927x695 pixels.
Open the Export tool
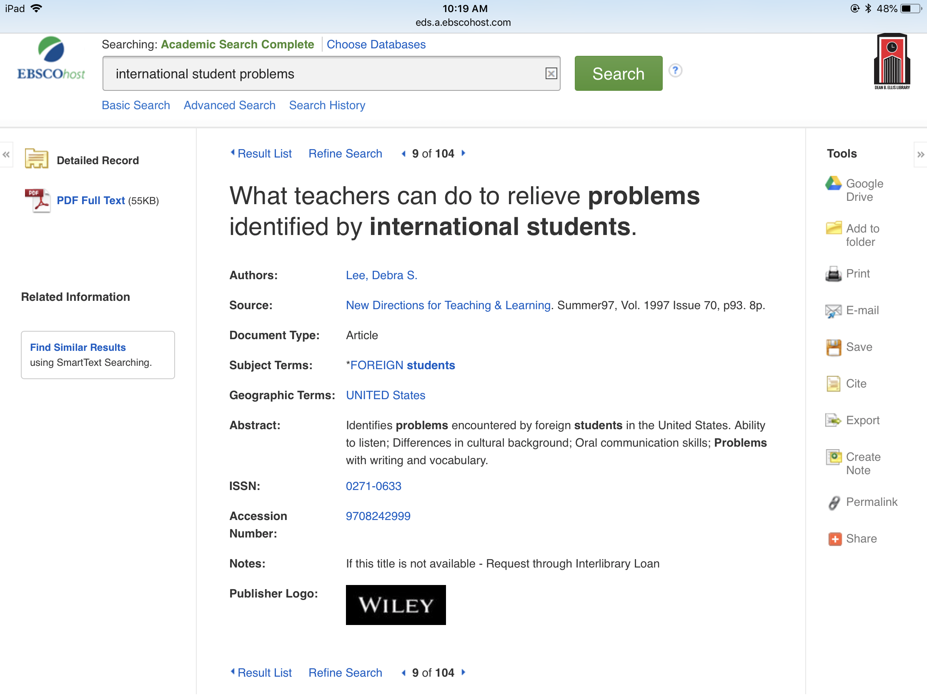coord(852,420)
